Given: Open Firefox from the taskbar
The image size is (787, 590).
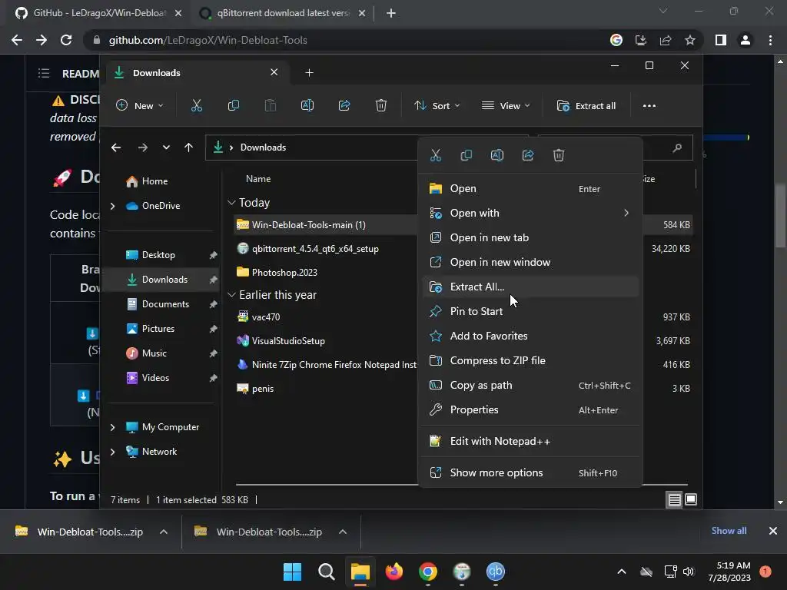Looking at the screenshot, I should 394,572.
